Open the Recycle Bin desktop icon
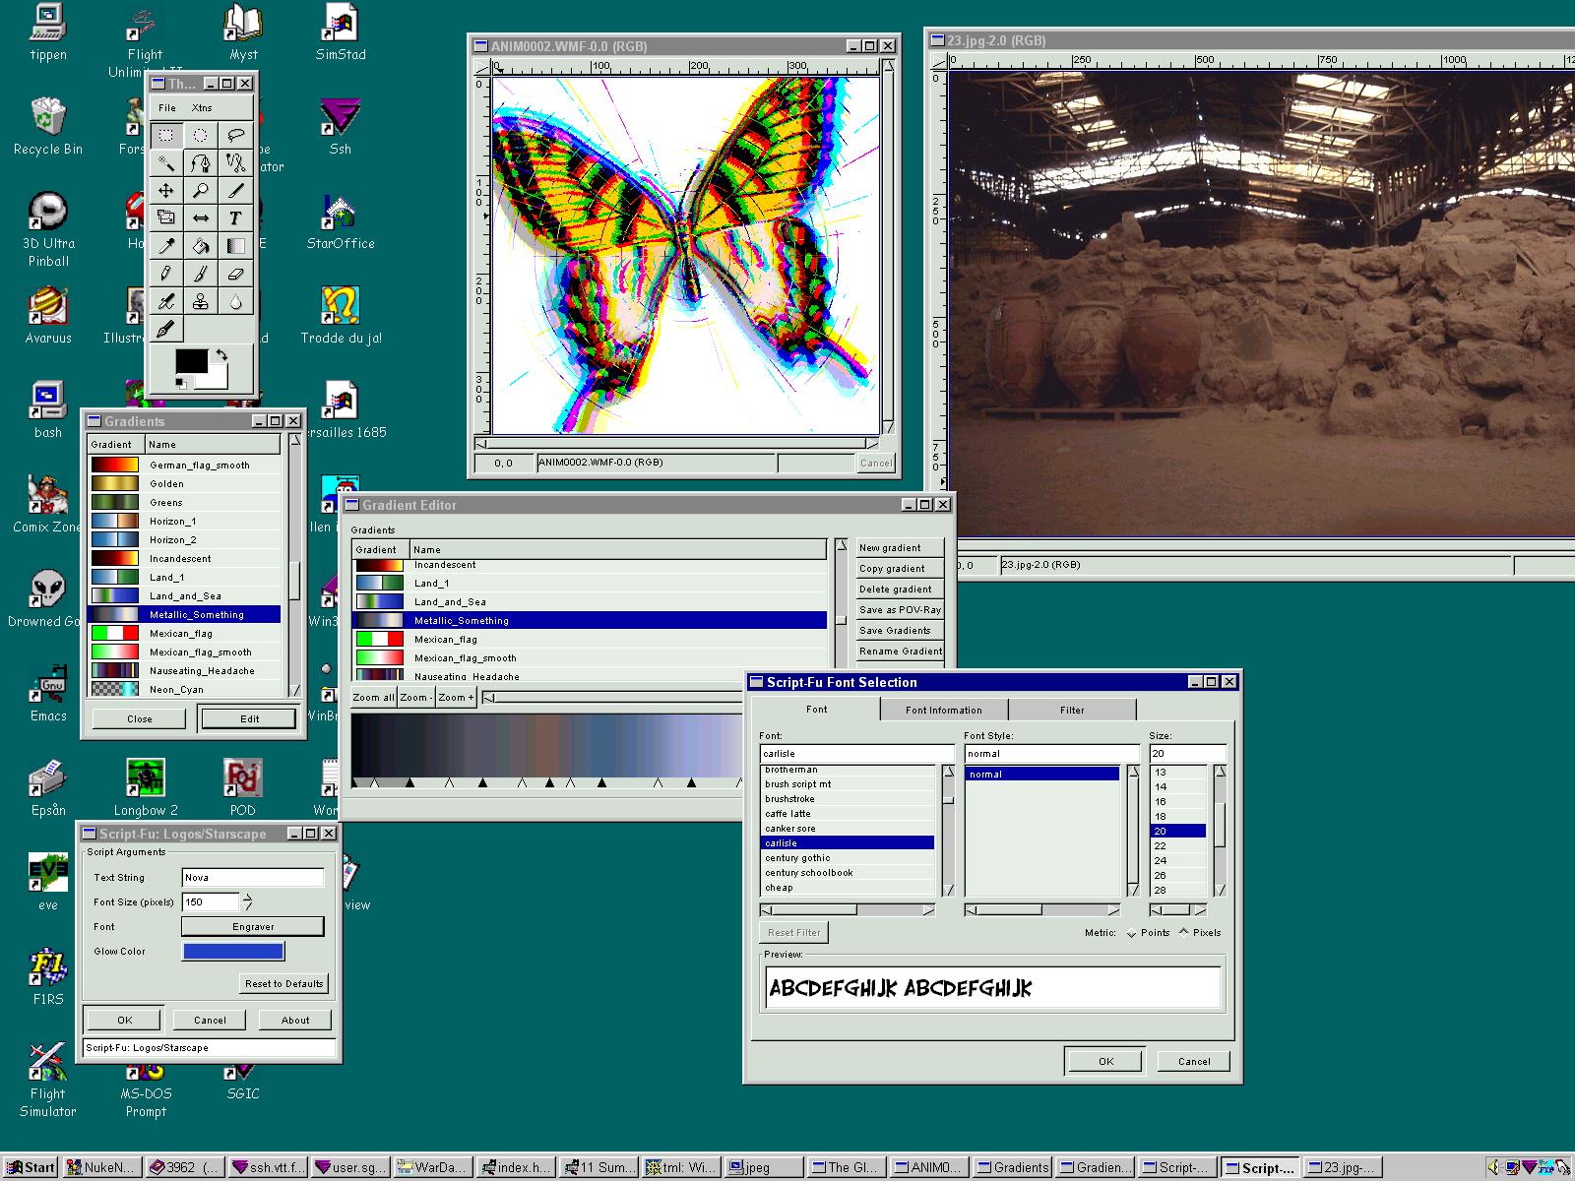 [47, 126]
